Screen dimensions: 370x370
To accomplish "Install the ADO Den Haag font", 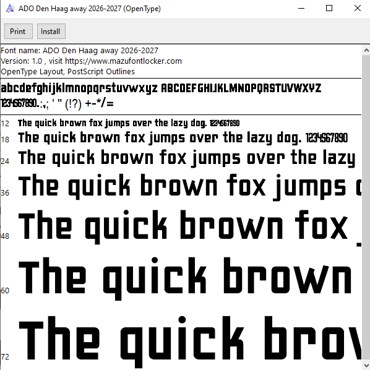I will pyautogui.click(x=51, y=32).
